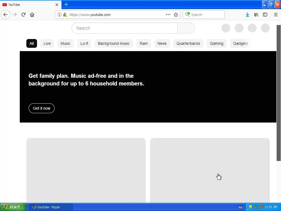The image size is (281, 211).
Task: Click the on-screen keyboard taskbar icon
Action: [x=240, y=207]
